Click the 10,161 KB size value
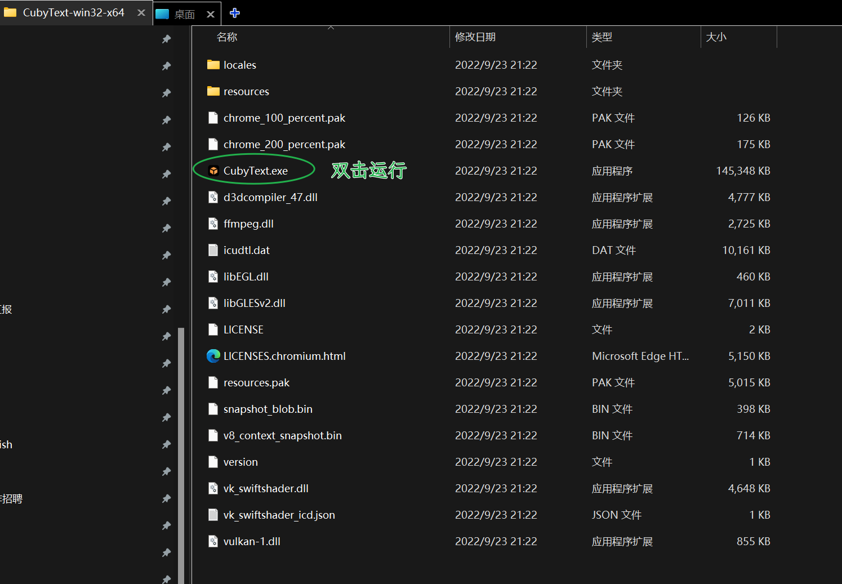 tap(746, 250)
